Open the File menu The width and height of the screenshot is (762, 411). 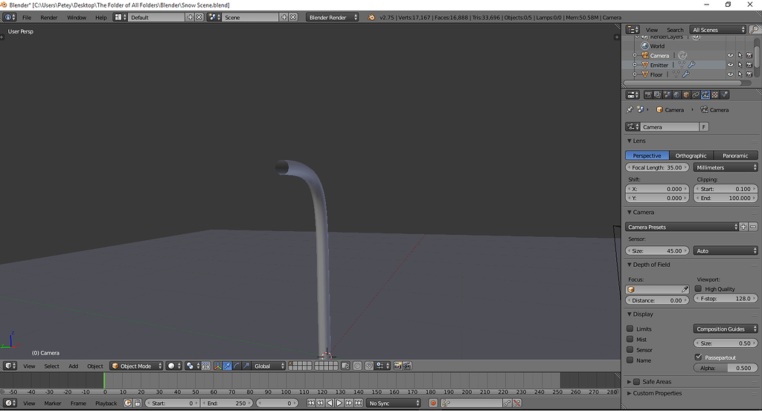pyautogui.click(x=27, y=18)
